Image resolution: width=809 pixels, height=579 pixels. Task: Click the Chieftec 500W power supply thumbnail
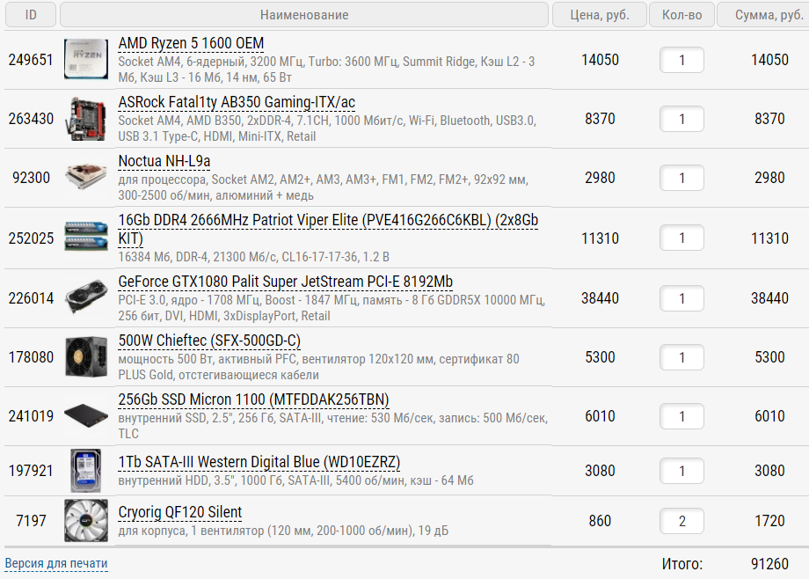tap(86, 356)
